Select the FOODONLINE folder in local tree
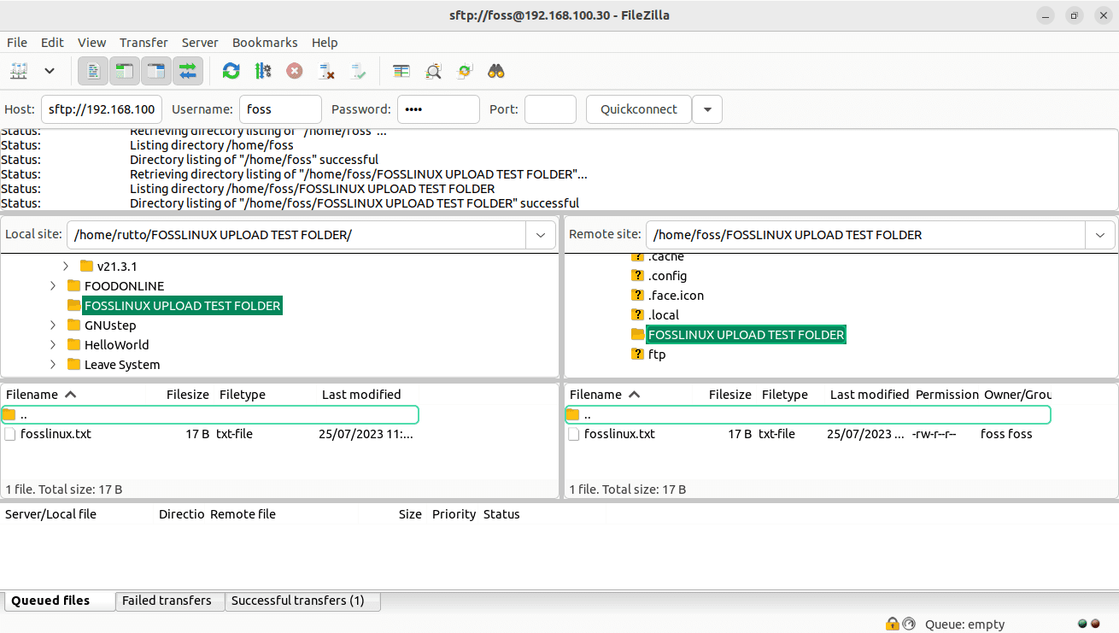Image resolution: width=1119 pixels, height=633 pixels. 124,286
